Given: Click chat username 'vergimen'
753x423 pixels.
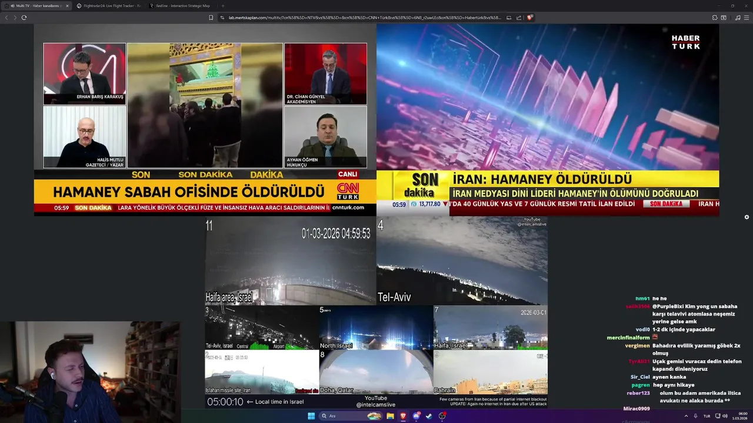Looking at the screenshot, I should pos(637,345).
